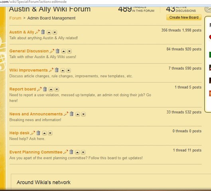Move the Austin & Ally board down
This screenshot has height=191, width=211.
click(55, 32)
